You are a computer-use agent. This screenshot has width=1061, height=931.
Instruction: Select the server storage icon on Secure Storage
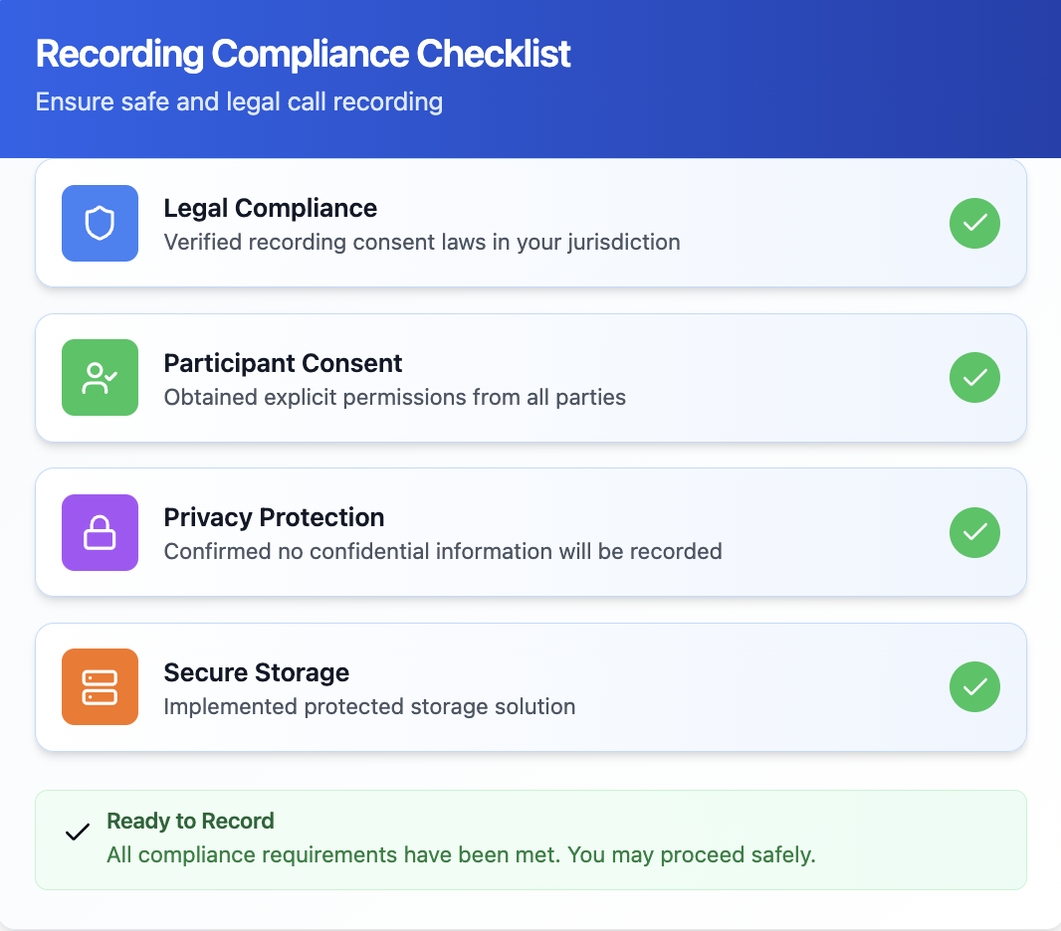pos(100,686)
